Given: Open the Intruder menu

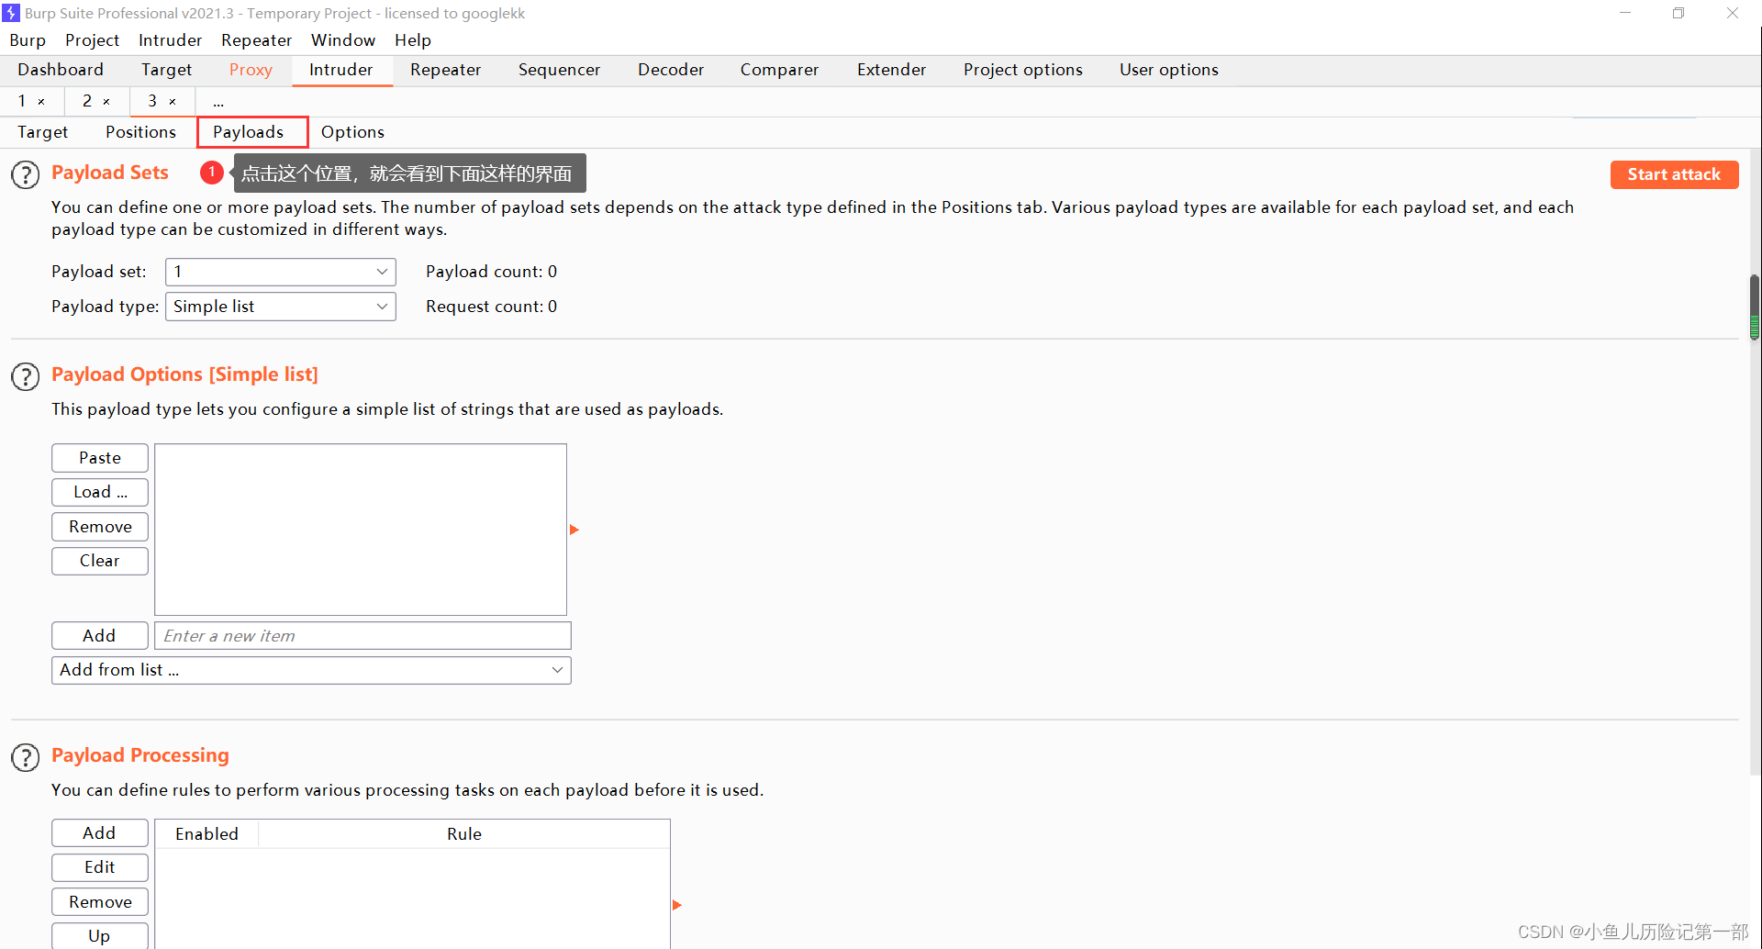Looking at the screenshot, I should point(170,40).
